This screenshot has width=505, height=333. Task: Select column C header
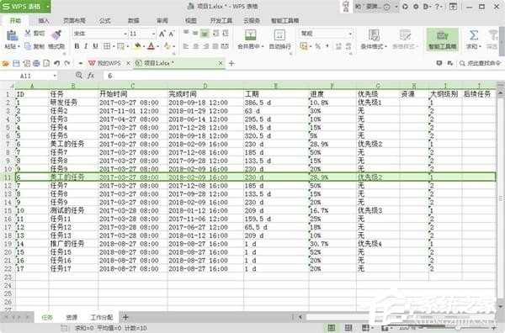[x=133, y=86]
